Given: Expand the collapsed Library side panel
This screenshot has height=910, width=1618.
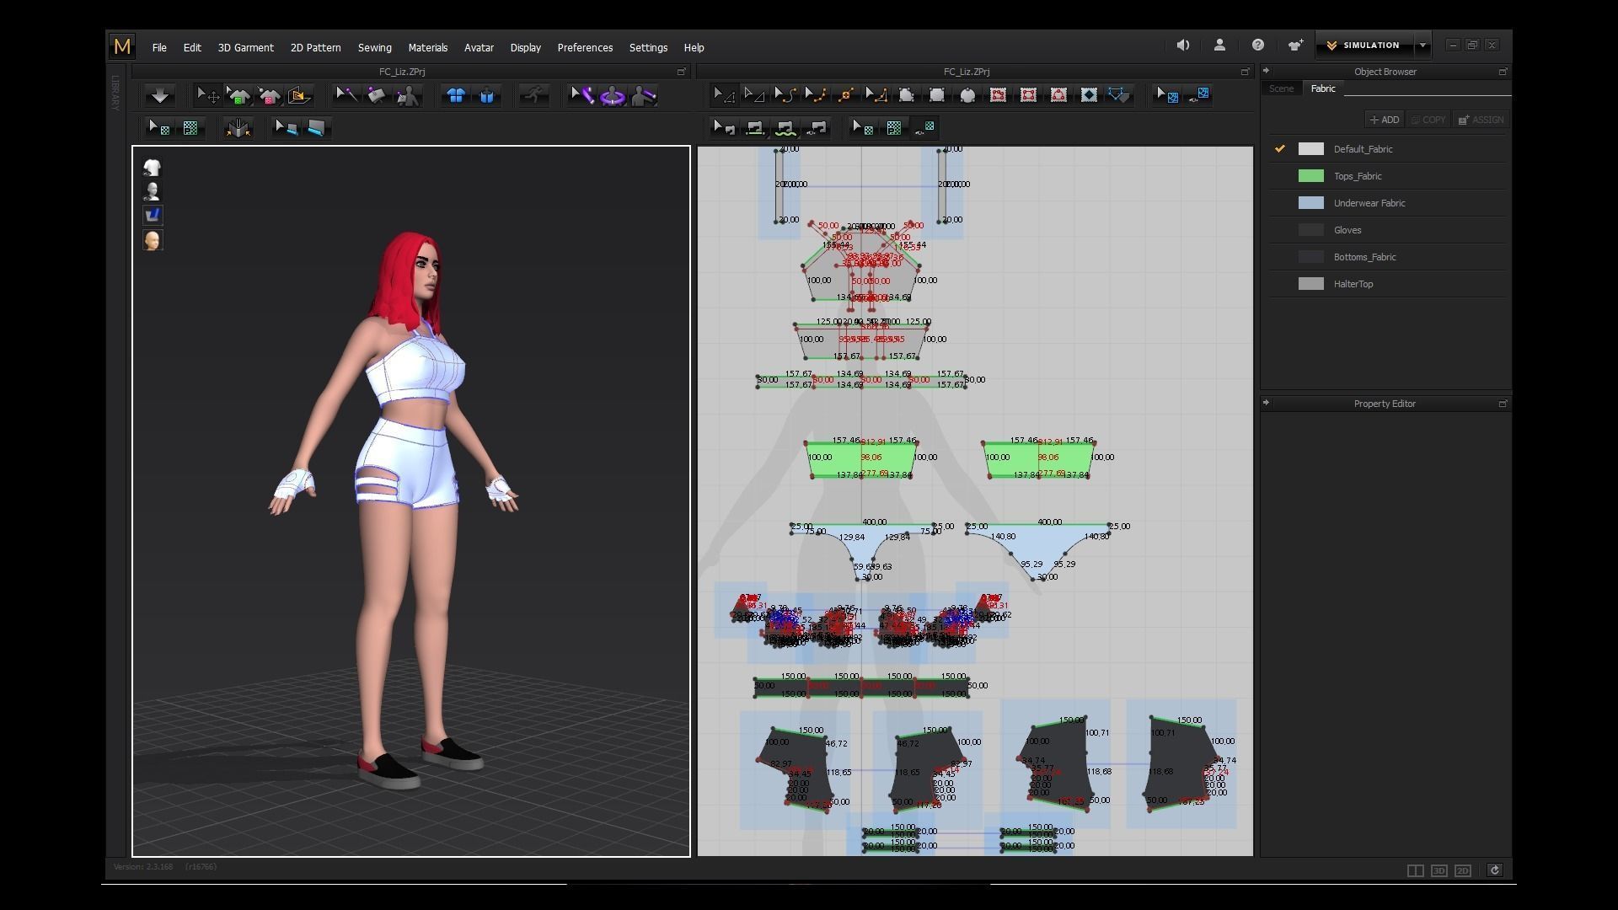Looking at the screenshot, I should click(x=115, y=93).
